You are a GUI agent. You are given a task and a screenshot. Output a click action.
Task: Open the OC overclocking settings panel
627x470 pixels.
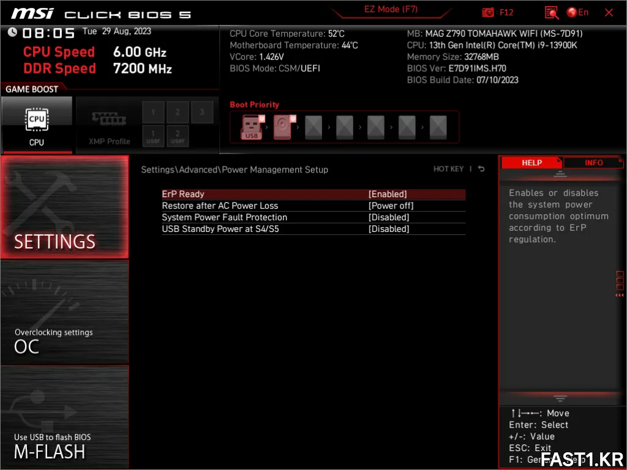coord(64,312)
